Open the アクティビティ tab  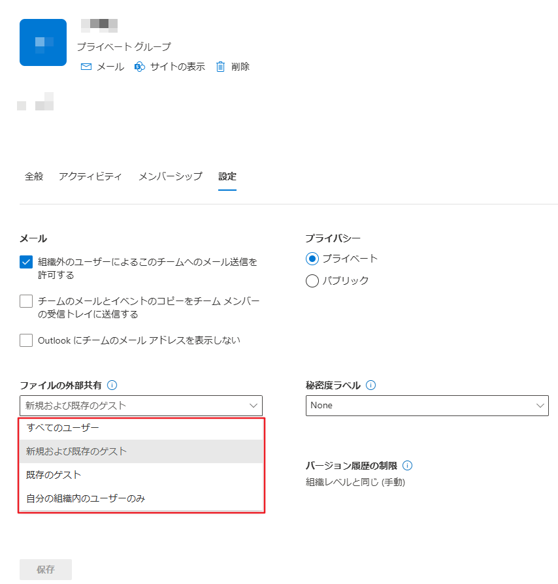click(91, 176)
